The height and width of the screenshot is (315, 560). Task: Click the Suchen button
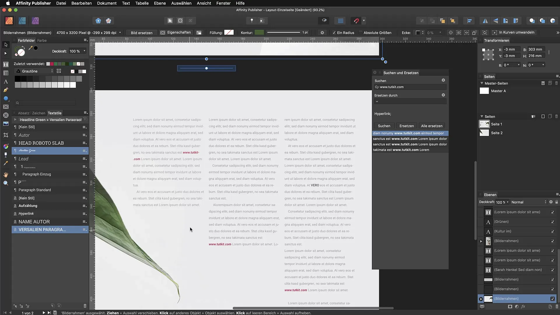pyautogui.click(x=384, y=126)
